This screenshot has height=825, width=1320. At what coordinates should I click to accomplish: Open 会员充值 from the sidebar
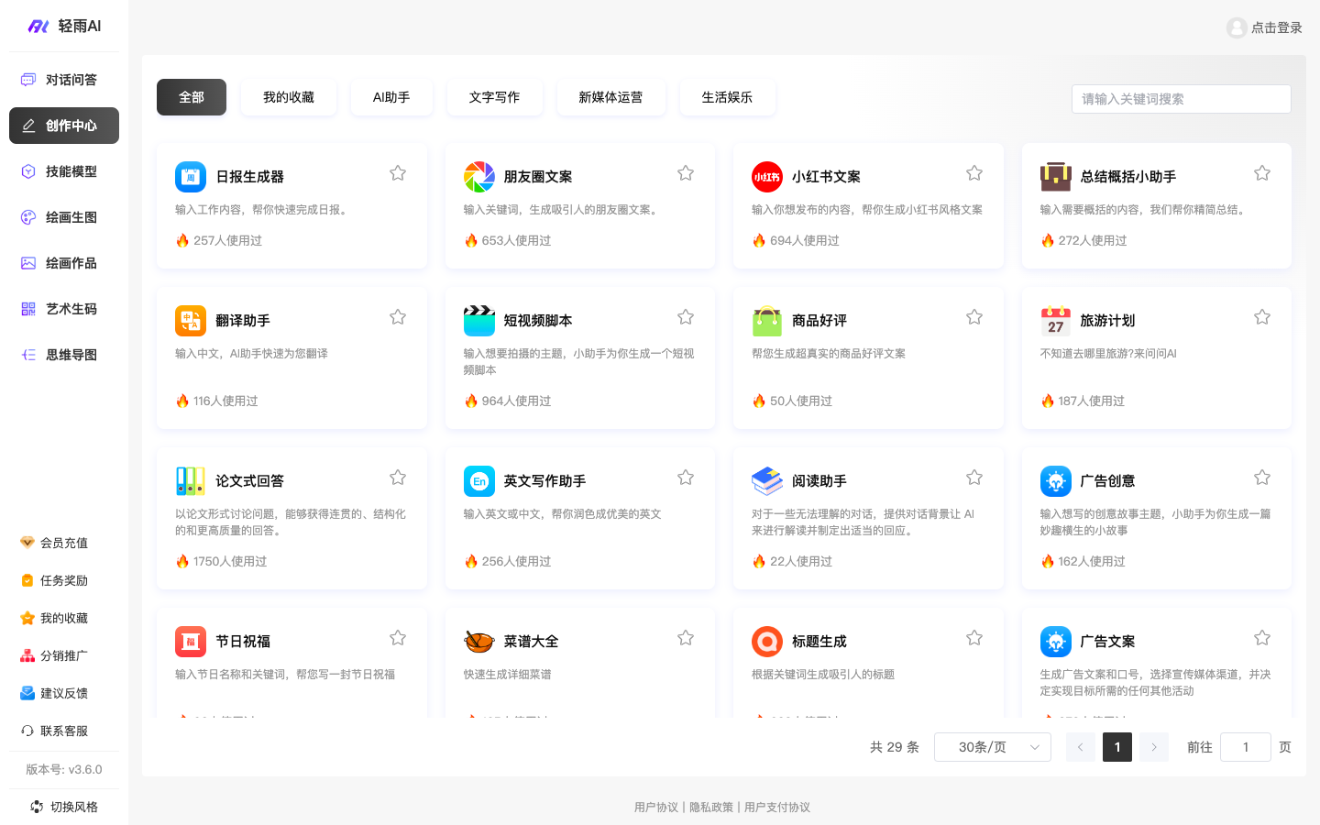coord(63,543)
